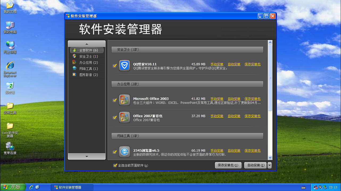
Task: Click the second quick launch icon in taskbar
Action: [38, 187]
